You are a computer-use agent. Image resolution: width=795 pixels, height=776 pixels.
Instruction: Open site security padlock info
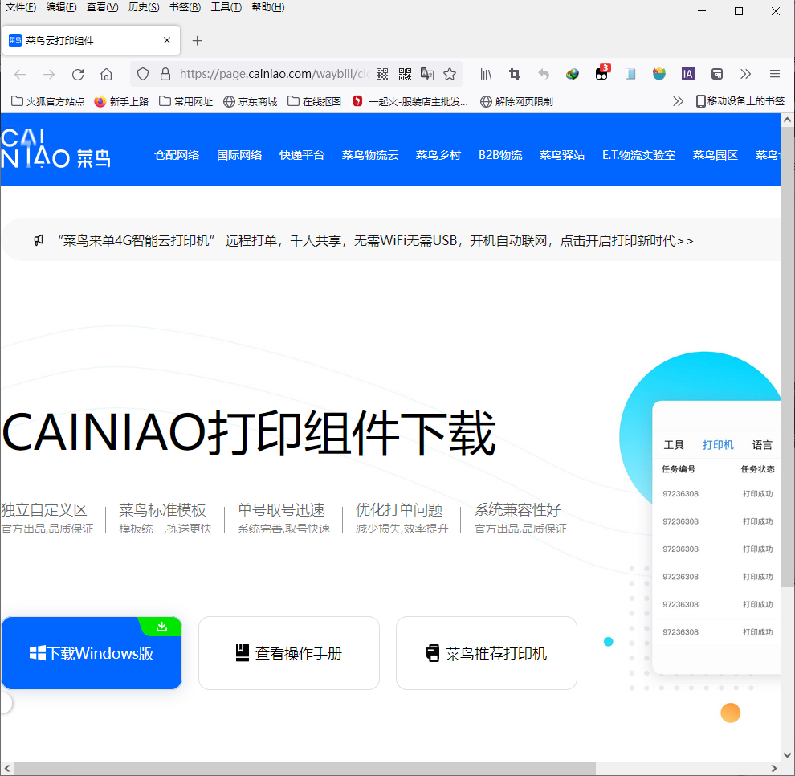pyautogui.click(x=165, y=75)
